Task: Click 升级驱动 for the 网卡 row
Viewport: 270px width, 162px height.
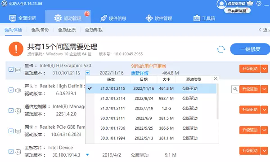Action: pyautogui.click(x=250, y=130)
